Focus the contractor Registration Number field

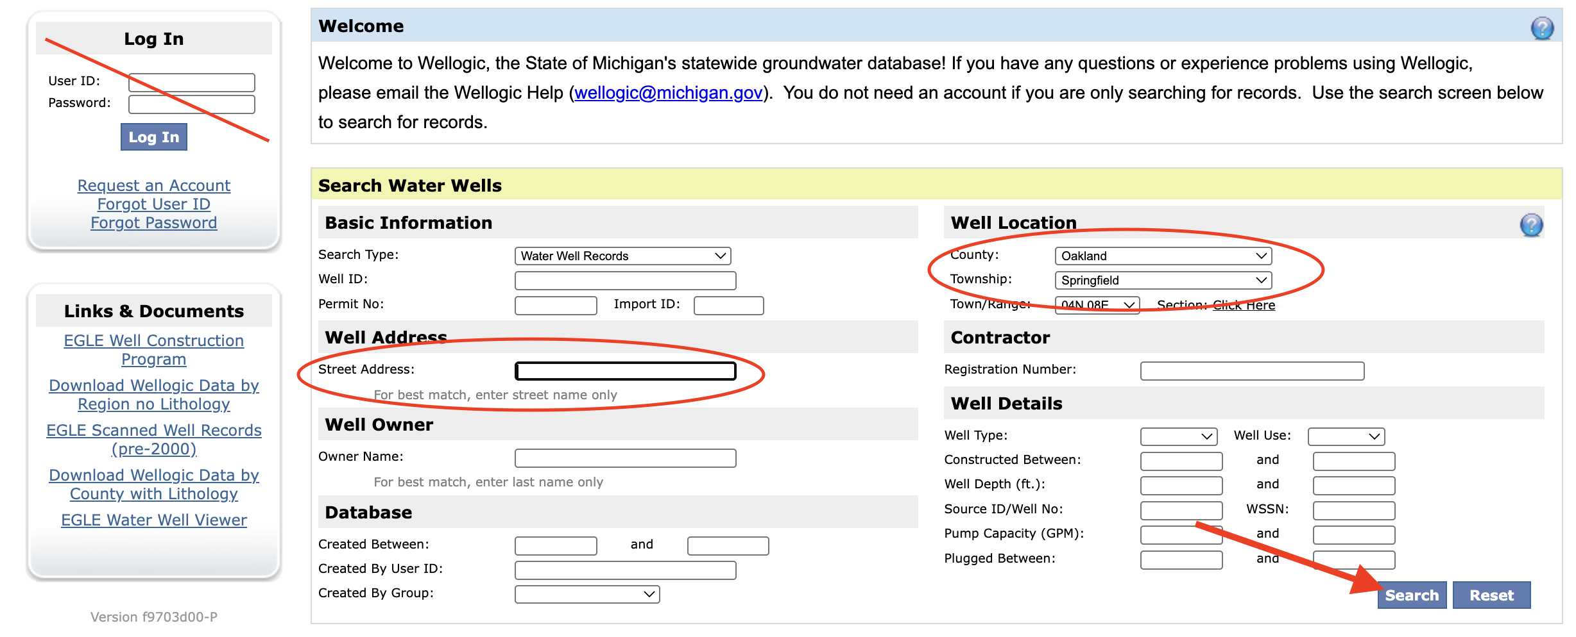click(1252, 371)
